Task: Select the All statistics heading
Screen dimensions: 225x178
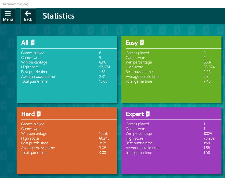Action: [x=25, y=43]
